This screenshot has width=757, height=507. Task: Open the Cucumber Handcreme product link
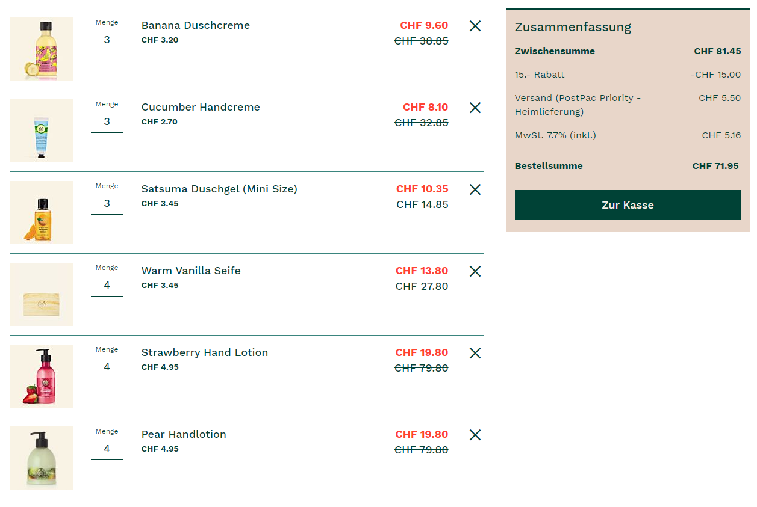click(x=201, y=107)
